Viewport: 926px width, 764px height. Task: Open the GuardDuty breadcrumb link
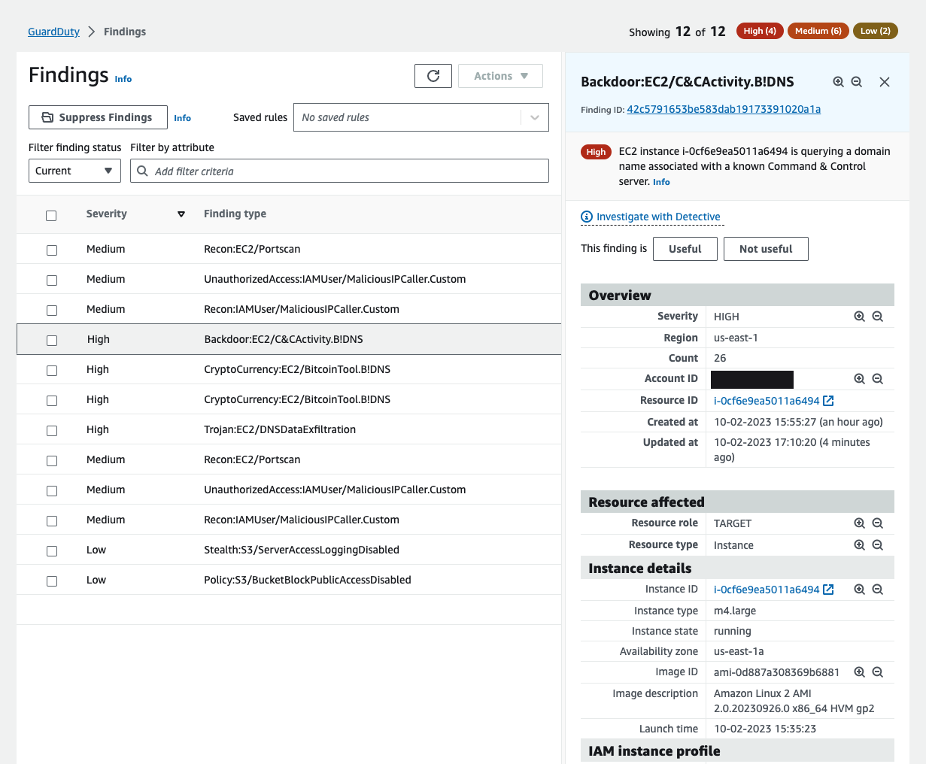click(53, 32)
